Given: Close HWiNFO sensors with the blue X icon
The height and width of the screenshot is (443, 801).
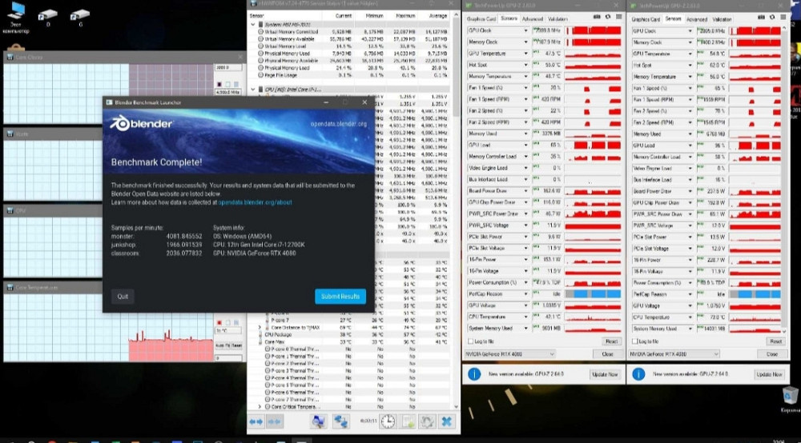Looking at the screenshot, I should coord(446,421).
